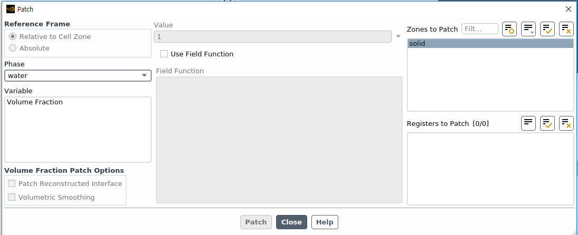
Task: Select the Absolute reference frame radio button
Action: click(13, 48)
